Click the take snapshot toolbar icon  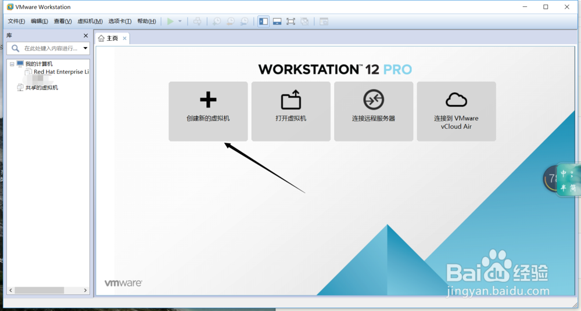click(x=216, y=21)
